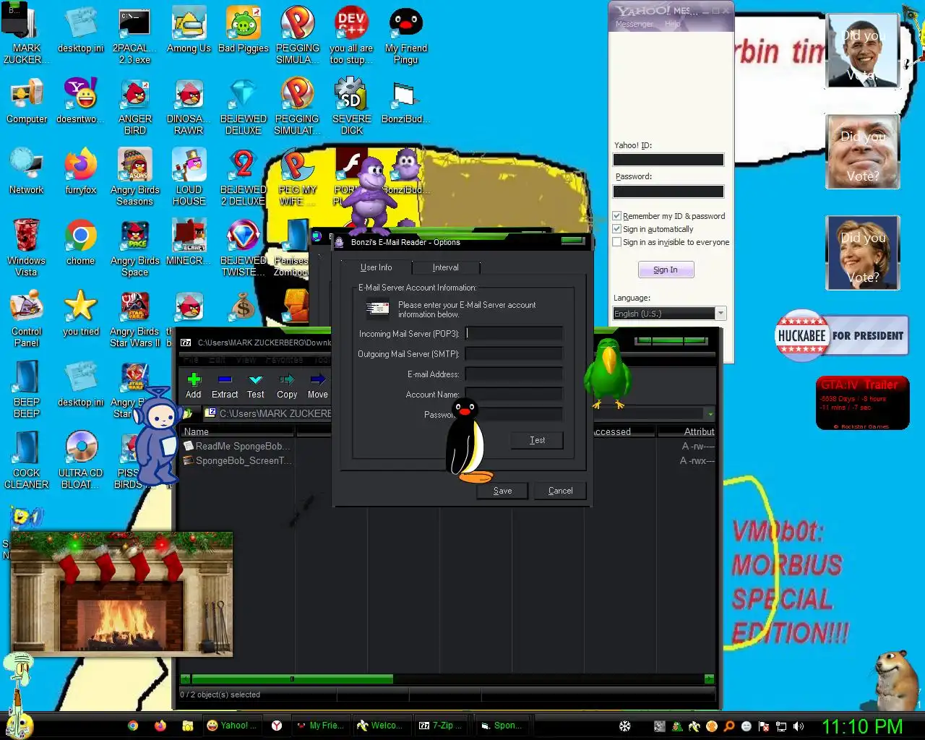Screen dimensions: 925x740
Task: Open the Control Panel desktop icon
Action: coord(27,318)
